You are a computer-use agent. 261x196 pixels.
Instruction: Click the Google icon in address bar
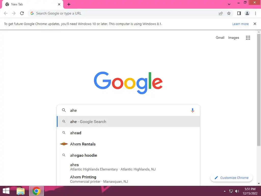[x=32, y=13]
